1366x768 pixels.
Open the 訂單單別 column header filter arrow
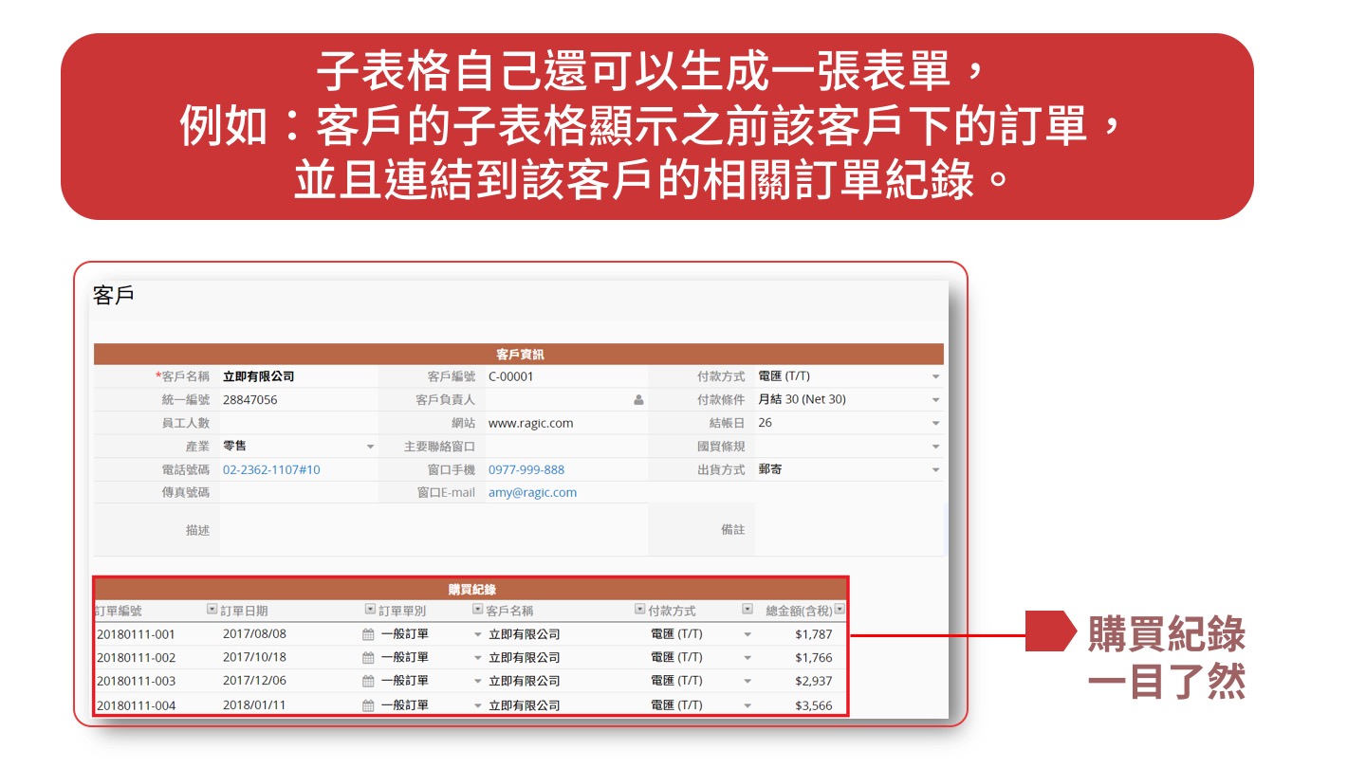tap(477, 610)
